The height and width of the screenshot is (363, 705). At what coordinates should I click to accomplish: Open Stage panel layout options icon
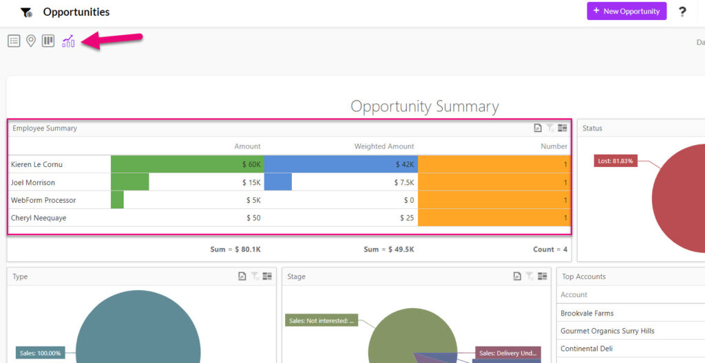543,276
